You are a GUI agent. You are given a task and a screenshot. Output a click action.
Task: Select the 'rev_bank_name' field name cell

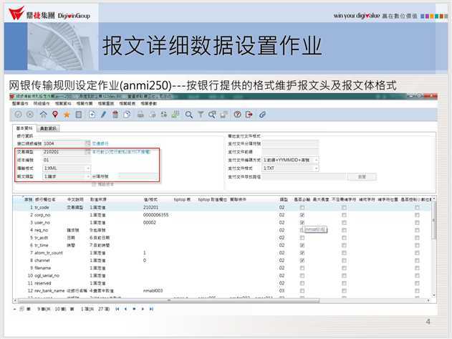(x=49, y=291)
